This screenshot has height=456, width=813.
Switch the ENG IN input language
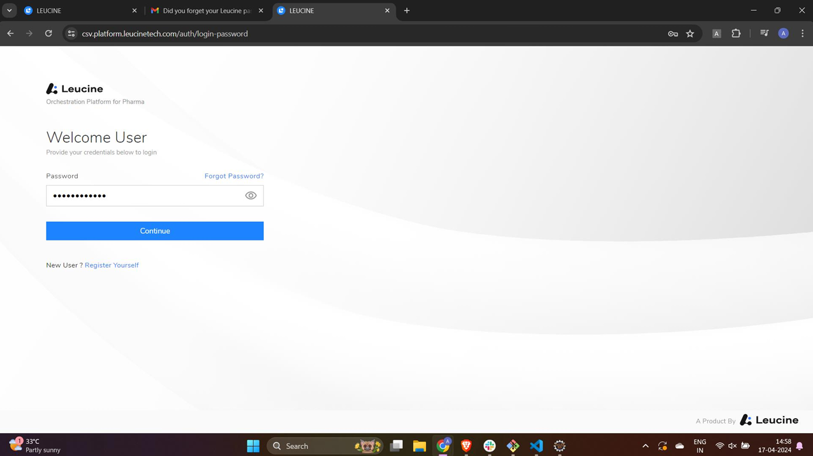pyautogui.click(x=699, y=446)
